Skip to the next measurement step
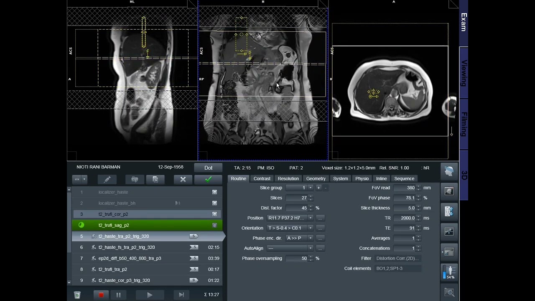 [x=181, y=295]
